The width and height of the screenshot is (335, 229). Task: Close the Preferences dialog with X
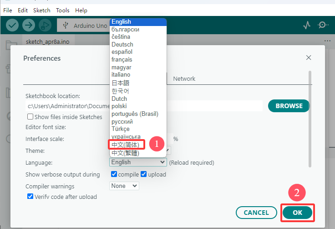[309, 57]
